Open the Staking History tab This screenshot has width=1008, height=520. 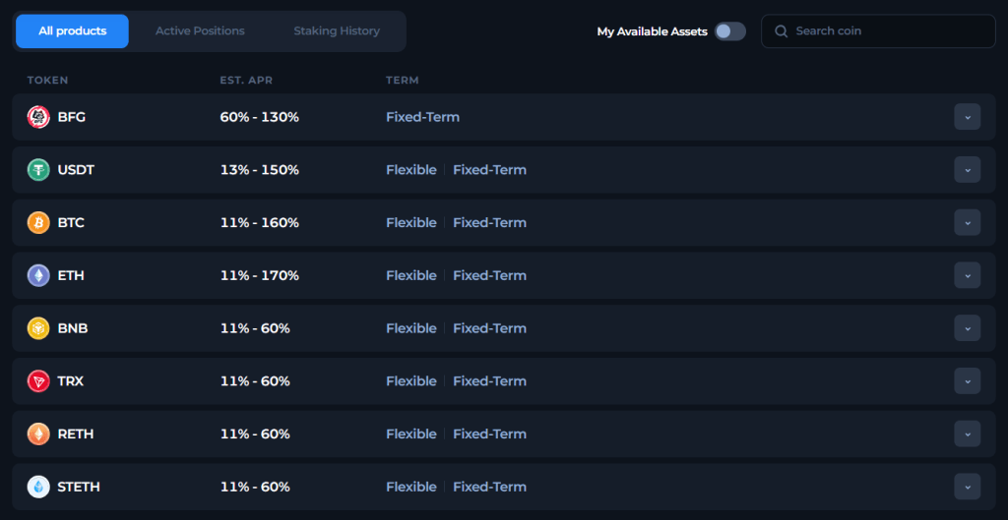pos(336,31)
